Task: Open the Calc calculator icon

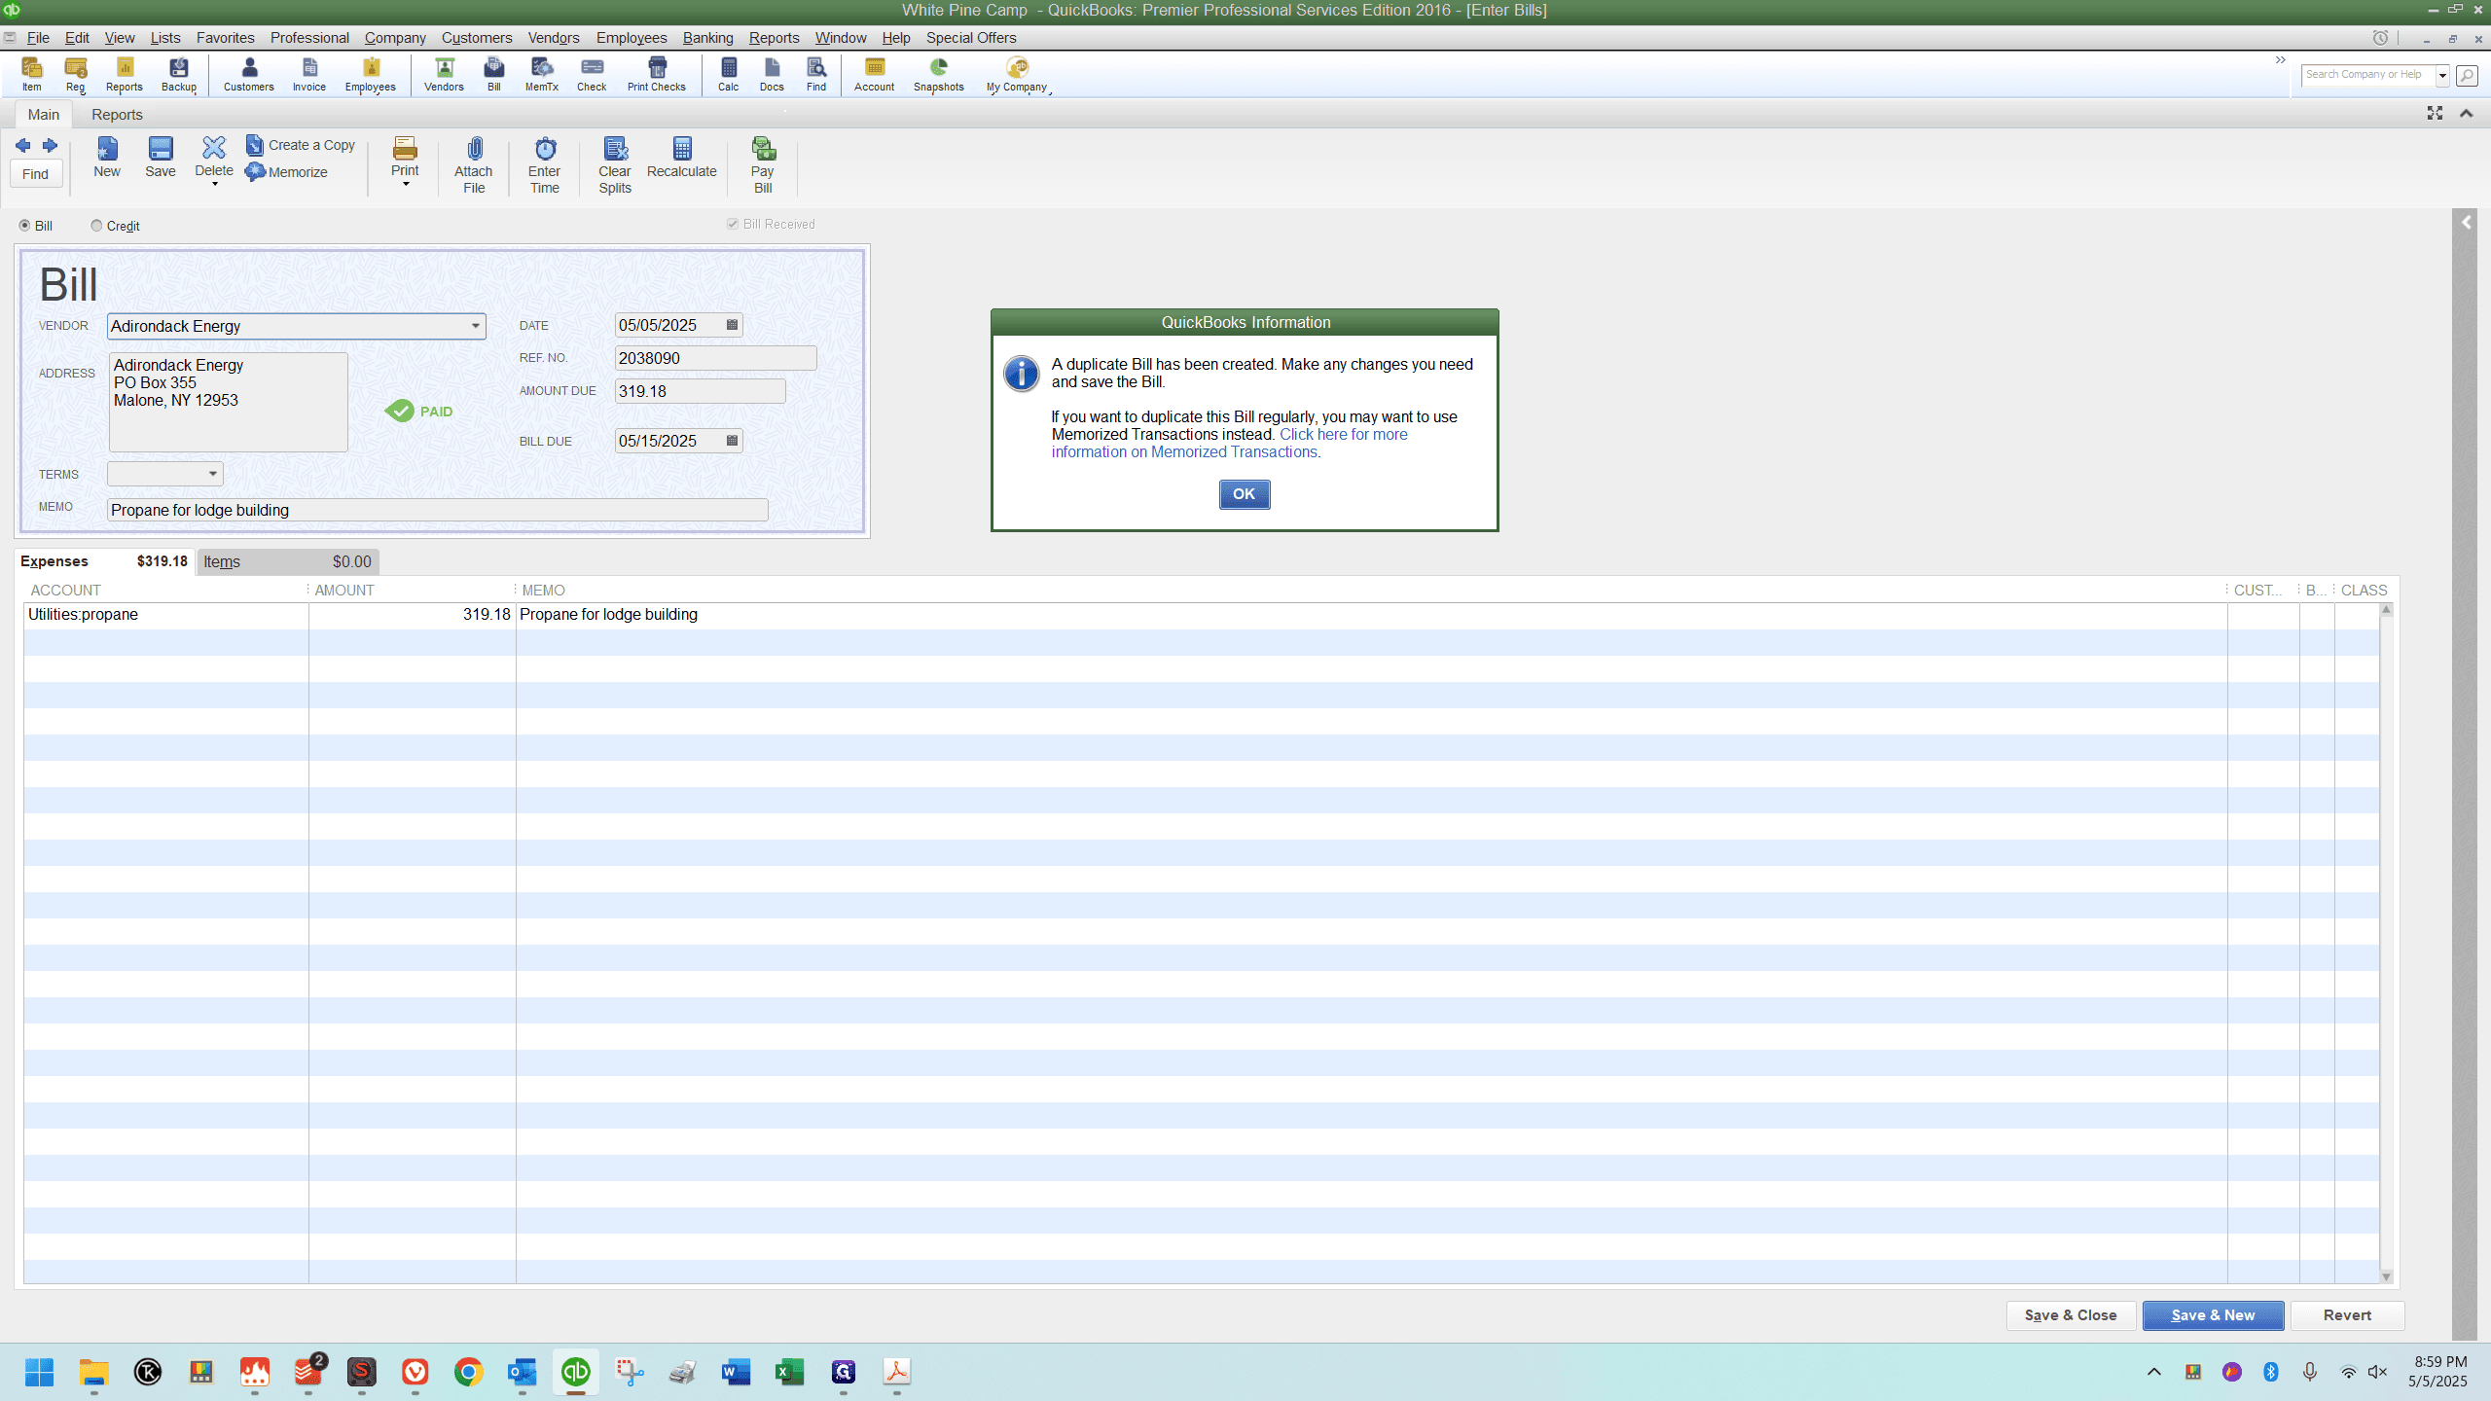Action: (728, 74)
